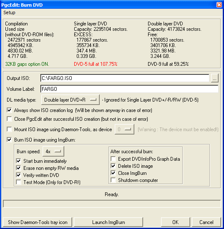
Task: Open the Daemon-Tools device number dropdown
Action: 124,129
